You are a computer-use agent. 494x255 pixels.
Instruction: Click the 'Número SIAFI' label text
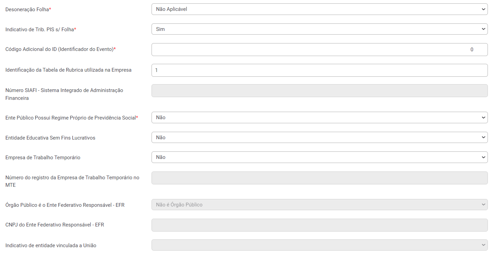[x=64, y=94]
